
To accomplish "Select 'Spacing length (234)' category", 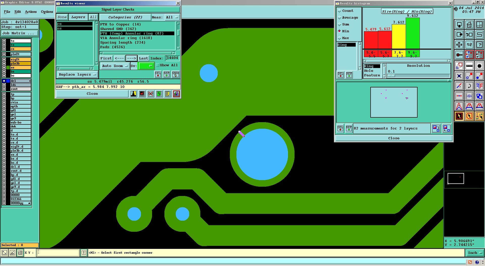I will point(123,43).
